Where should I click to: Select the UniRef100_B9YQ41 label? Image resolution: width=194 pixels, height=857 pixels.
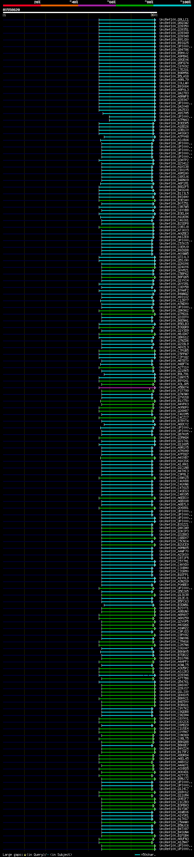tap(174, 381)
